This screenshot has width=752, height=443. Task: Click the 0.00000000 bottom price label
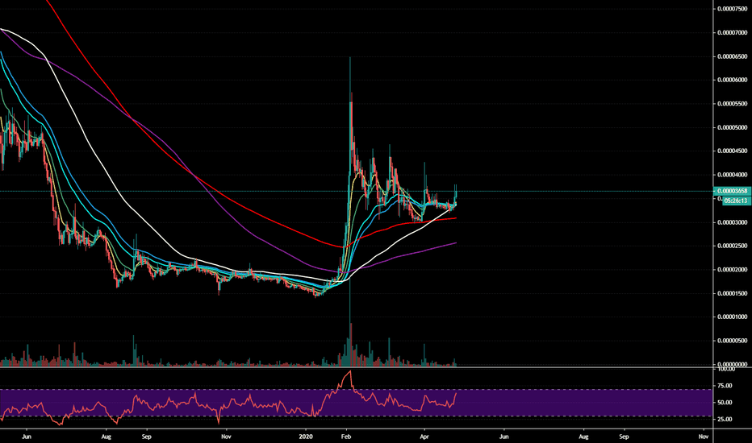point(733,364)
